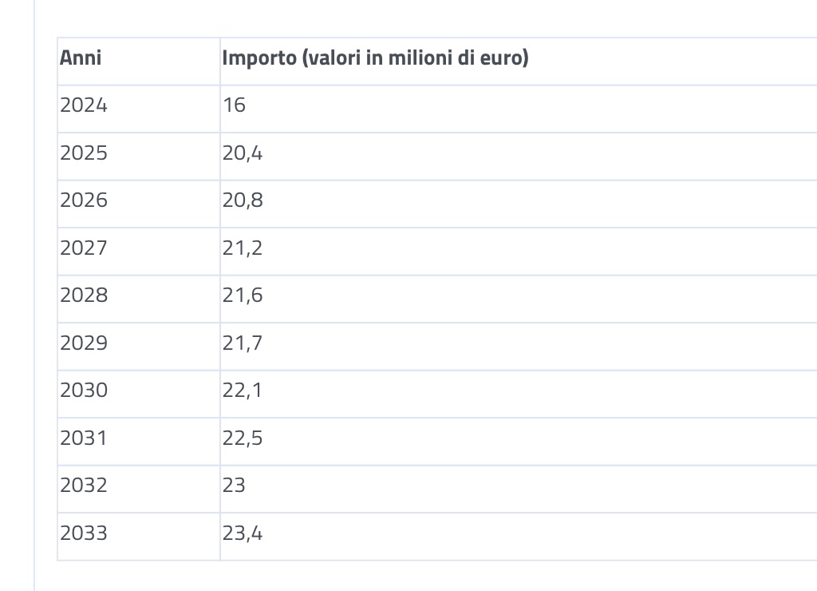817x591 pixels.
Task: Click the 22,1 amount value
Action: point(242,391)
